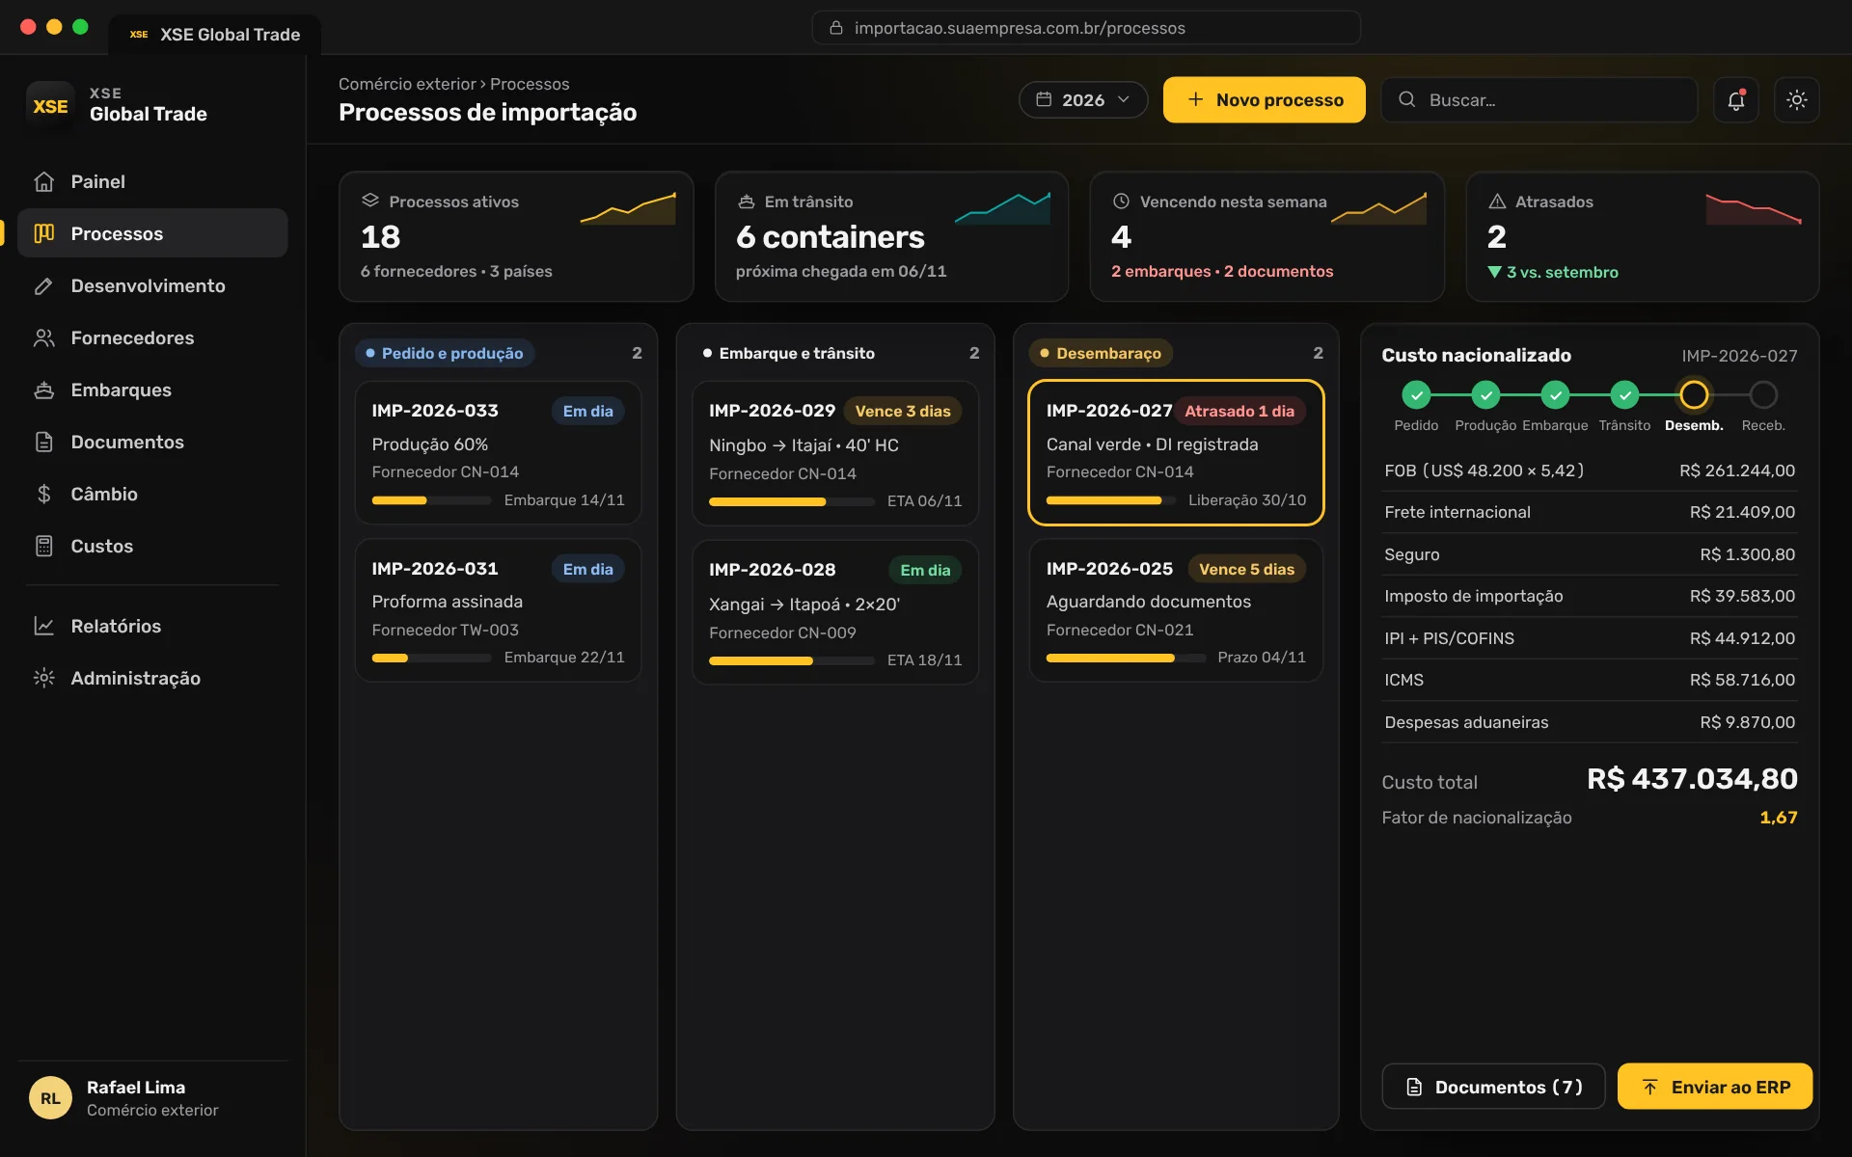Open the 2026 year dropdown

coord(1083,100)
